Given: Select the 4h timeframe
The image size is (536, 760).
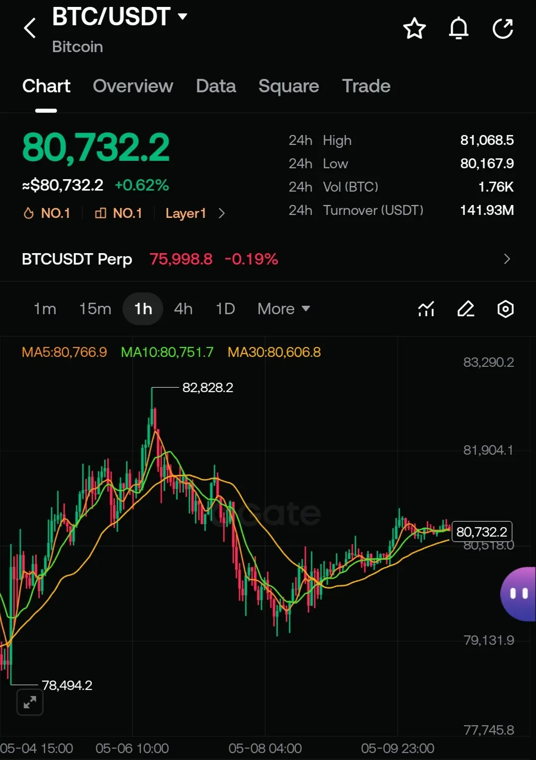Looking at the screenshot, I should (x=183, y=309).
